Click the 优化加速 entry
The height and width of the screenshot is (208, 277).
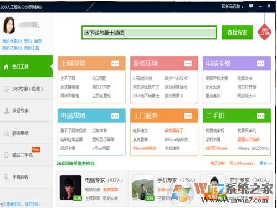click(x=213, y=87)
